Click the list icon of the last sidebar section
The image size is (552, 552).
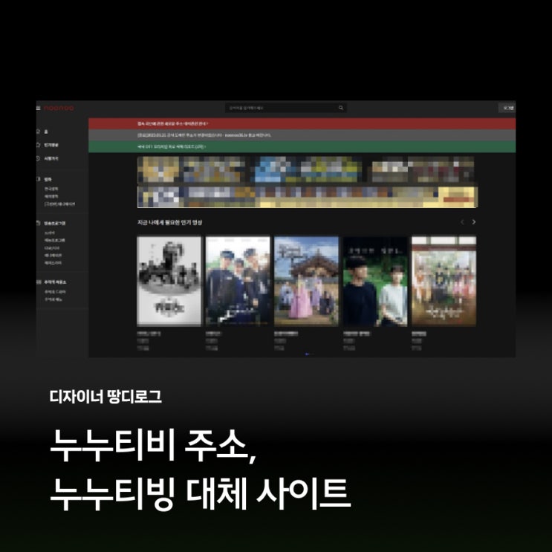[x=39, y=282]
